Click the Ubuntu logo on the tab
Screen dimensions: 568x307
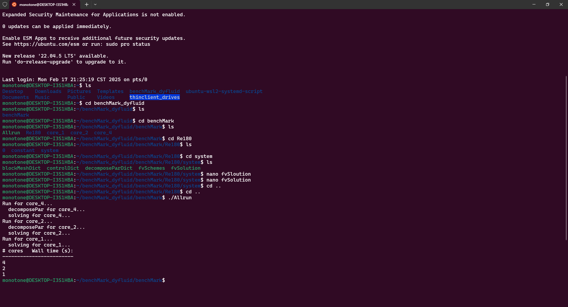(14, 4)
